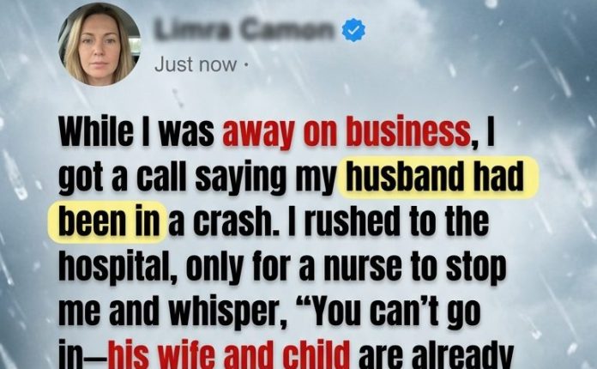Open the poster's circular profile picture
The image size is (597, 369).
99,45
